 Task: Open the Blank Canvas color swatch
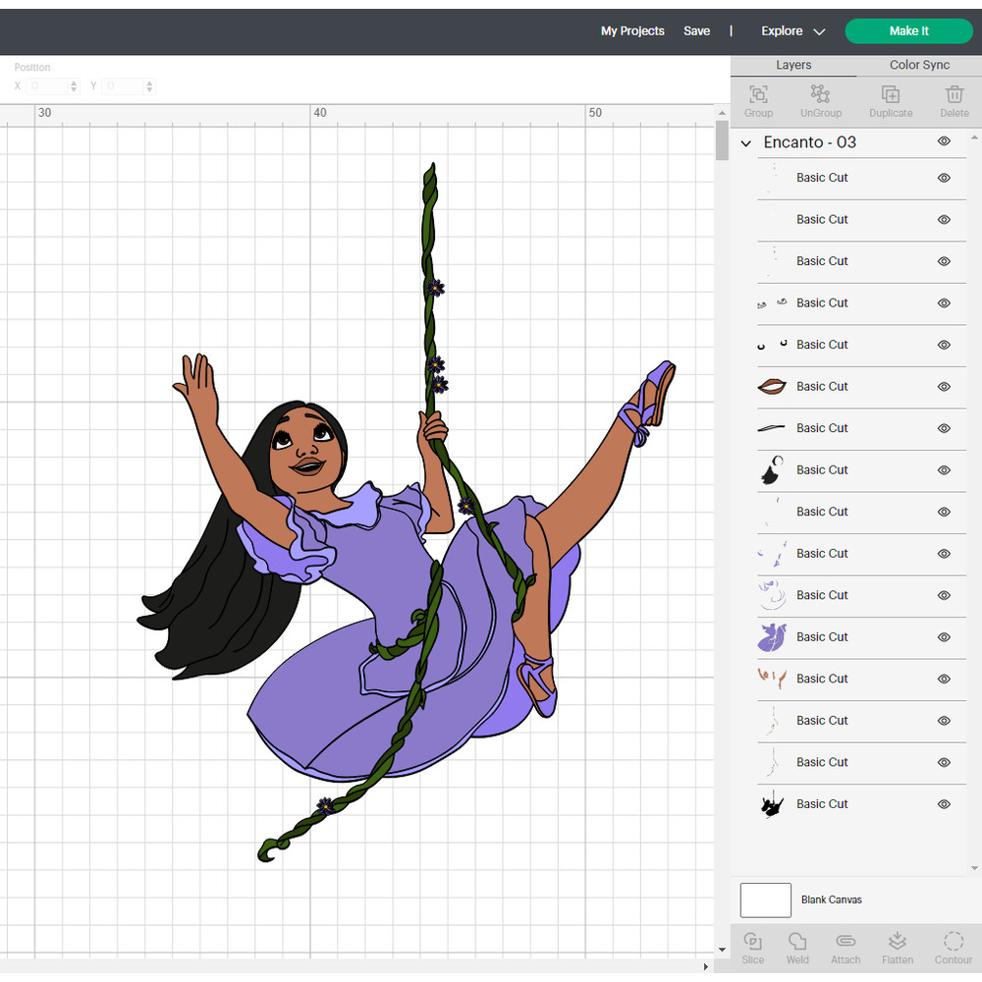[765, 900]
